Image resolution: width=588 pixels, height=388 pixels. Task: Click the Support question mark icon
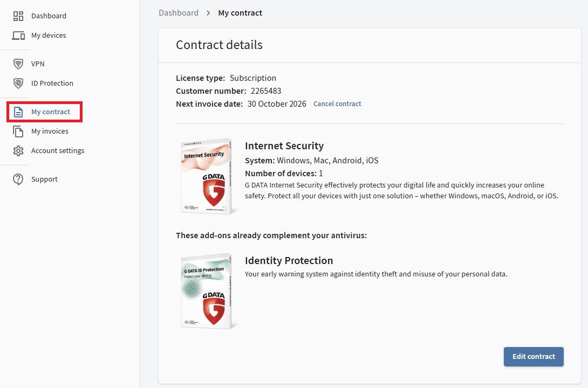pos(18,179)
